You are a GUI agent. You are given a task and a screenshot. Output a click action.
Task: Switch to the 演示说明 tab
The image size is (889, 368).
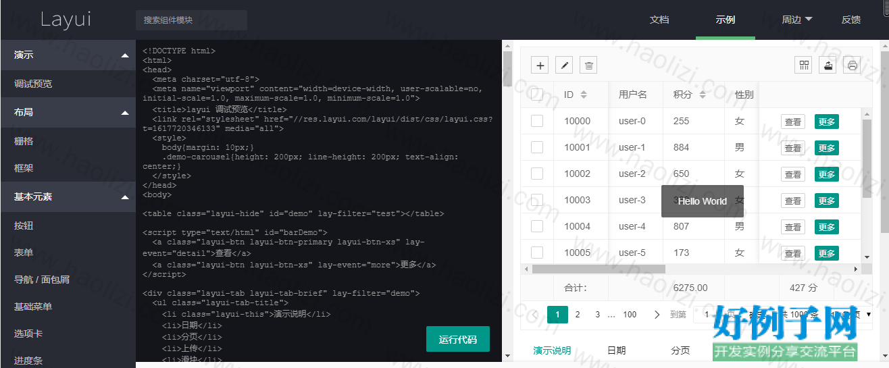click(x=552, y=350)
